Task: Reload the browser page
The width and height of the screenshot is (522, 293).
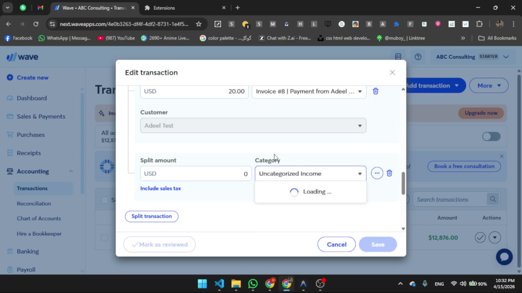Action: (36, 24)
